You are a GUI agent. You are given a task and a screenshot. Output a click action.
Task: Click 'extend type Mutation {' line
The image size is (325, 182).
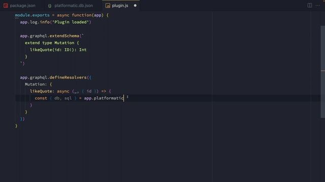(x=52, y=42)
